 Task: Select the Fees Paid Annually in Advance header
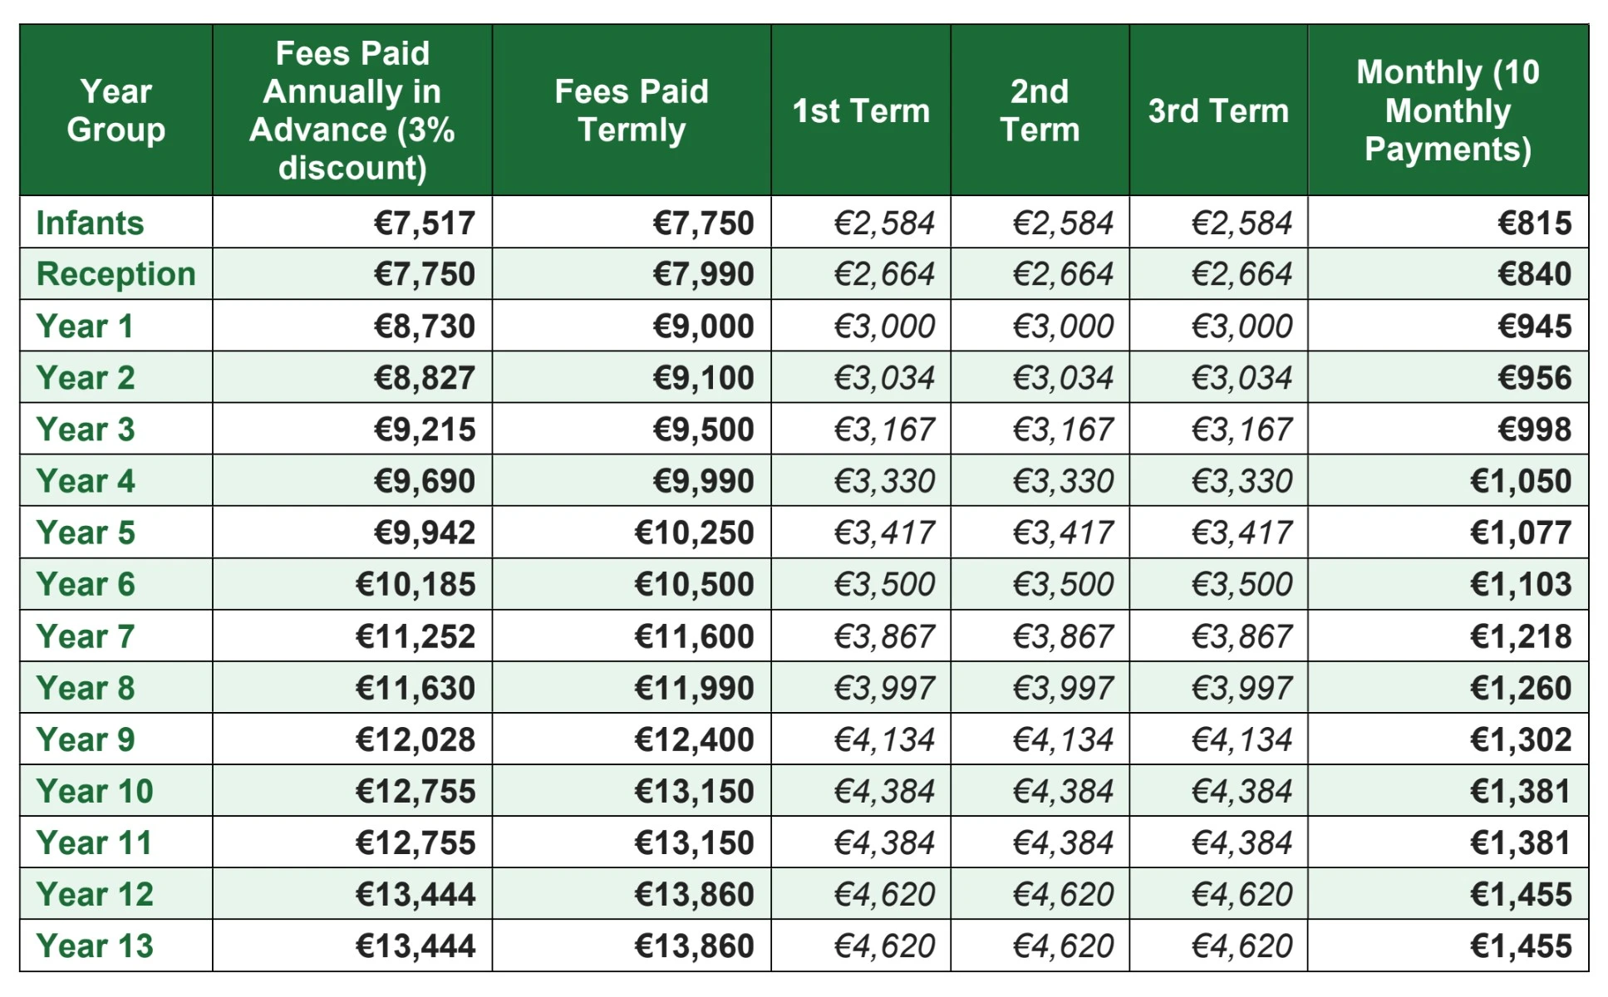[x=352, y=111]
